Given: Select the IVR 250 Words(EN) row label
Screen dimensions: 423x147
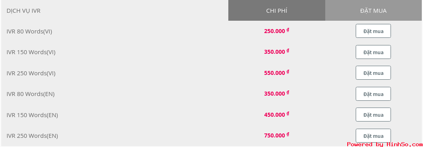Looking at the screenshot, I should pos(32,136).
